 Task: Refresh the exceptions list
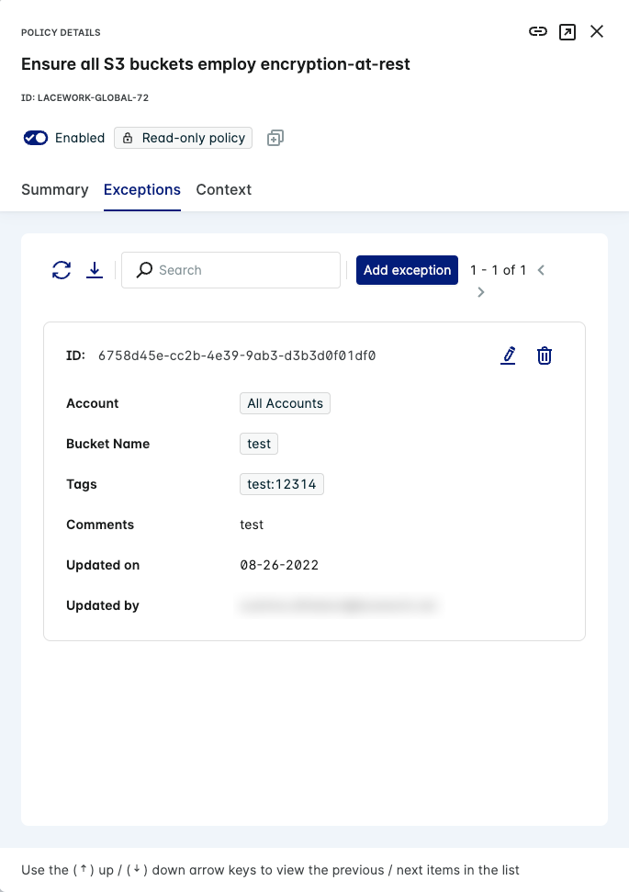pyautogui.click(x=61, y=270)
